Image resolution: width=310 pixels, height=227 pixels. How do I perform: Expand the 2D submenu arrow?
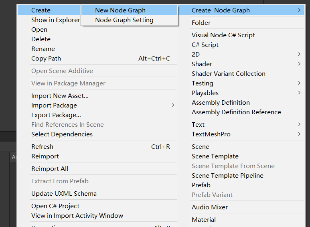299,54
